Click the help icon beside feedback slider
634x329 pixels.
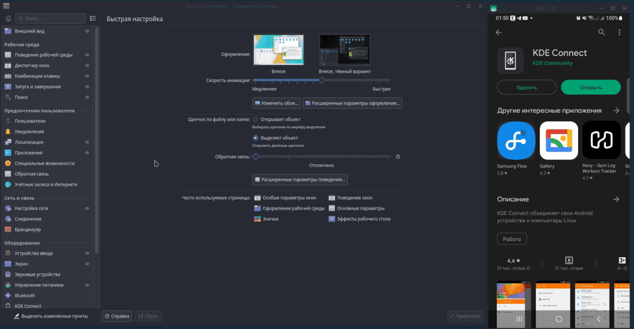click(x=398, y=157)
